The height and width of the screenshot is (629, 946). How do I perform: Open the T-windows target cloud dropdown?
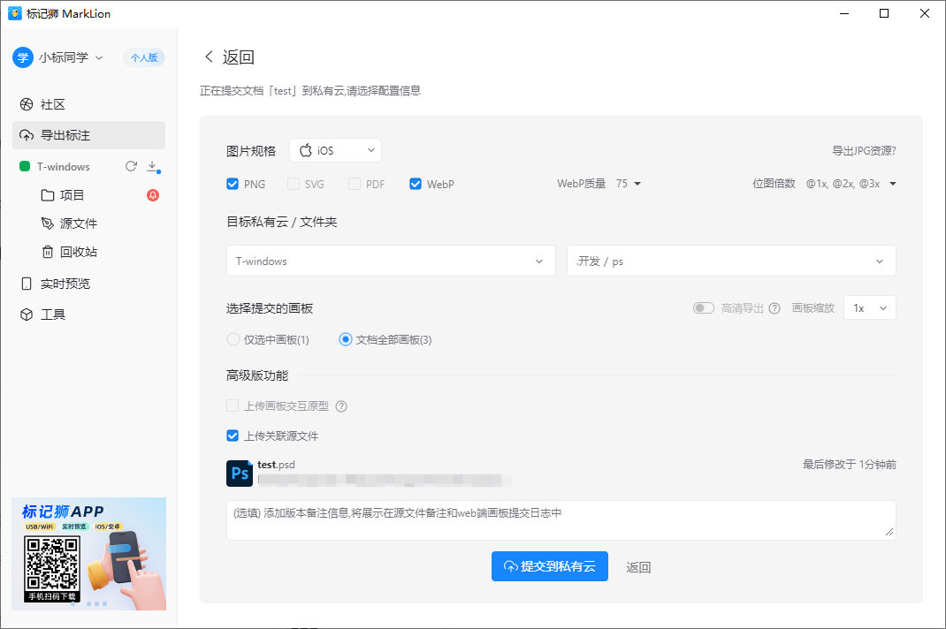click(x=391, y=261)
